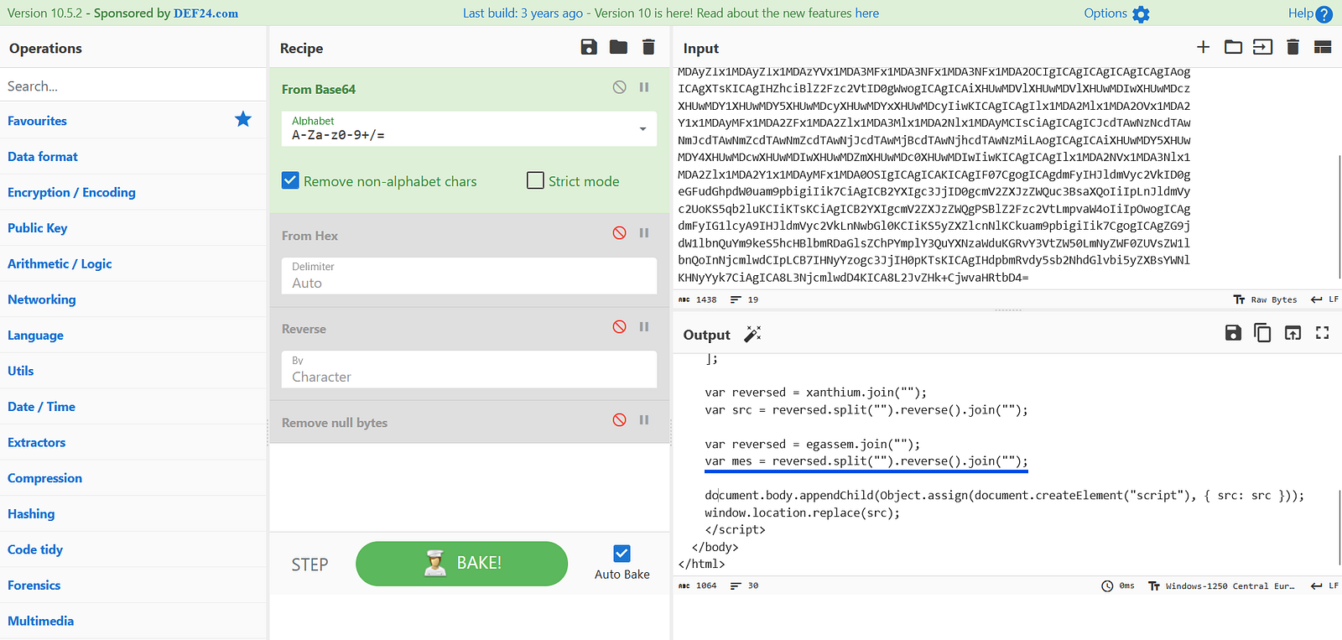This screenshot has height=640, width=1342.
Task: Toggle breakpoint on Reverse operation
Action: [644, 327]
